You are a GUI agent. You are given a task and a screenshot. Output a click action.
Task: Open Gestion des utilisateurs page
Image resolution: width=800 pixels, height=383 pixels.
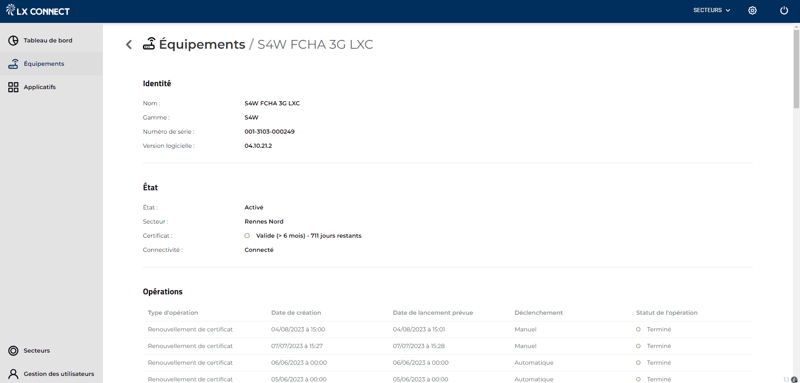pyautogui.click(x=59, y=374)
